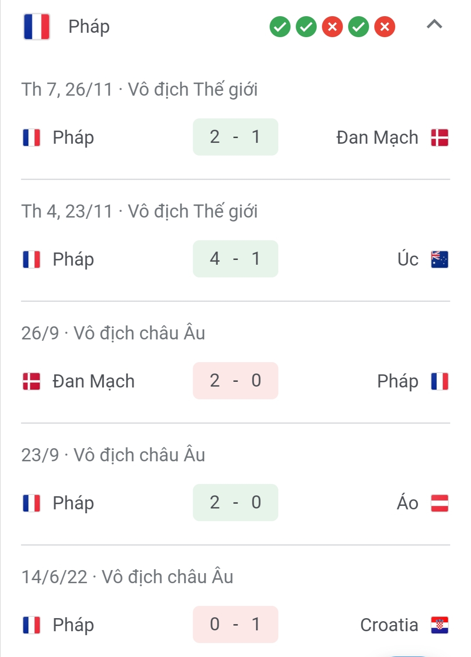Viewport: 471px width, 657px height.
Task: Click the Pháp header team name
Action: click(89, 27)
